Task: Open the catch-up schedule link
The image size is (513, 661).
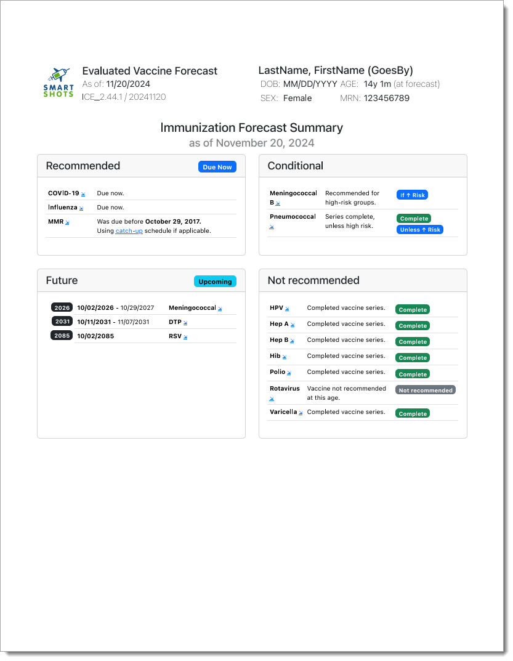Action: click(x=129, y=231)
